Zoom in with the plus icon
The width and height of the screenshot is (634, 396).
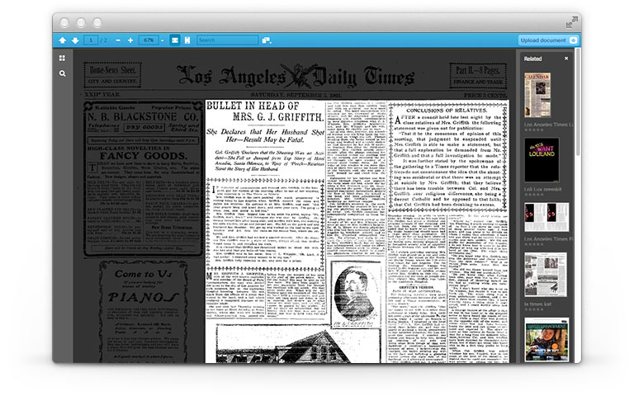point(130,40)
